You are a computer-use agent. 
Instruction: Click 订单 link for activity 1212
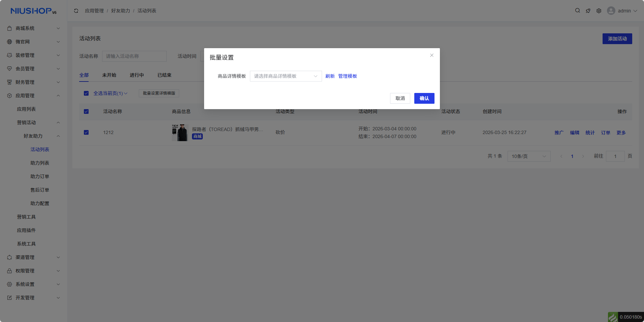pos(606,133)
